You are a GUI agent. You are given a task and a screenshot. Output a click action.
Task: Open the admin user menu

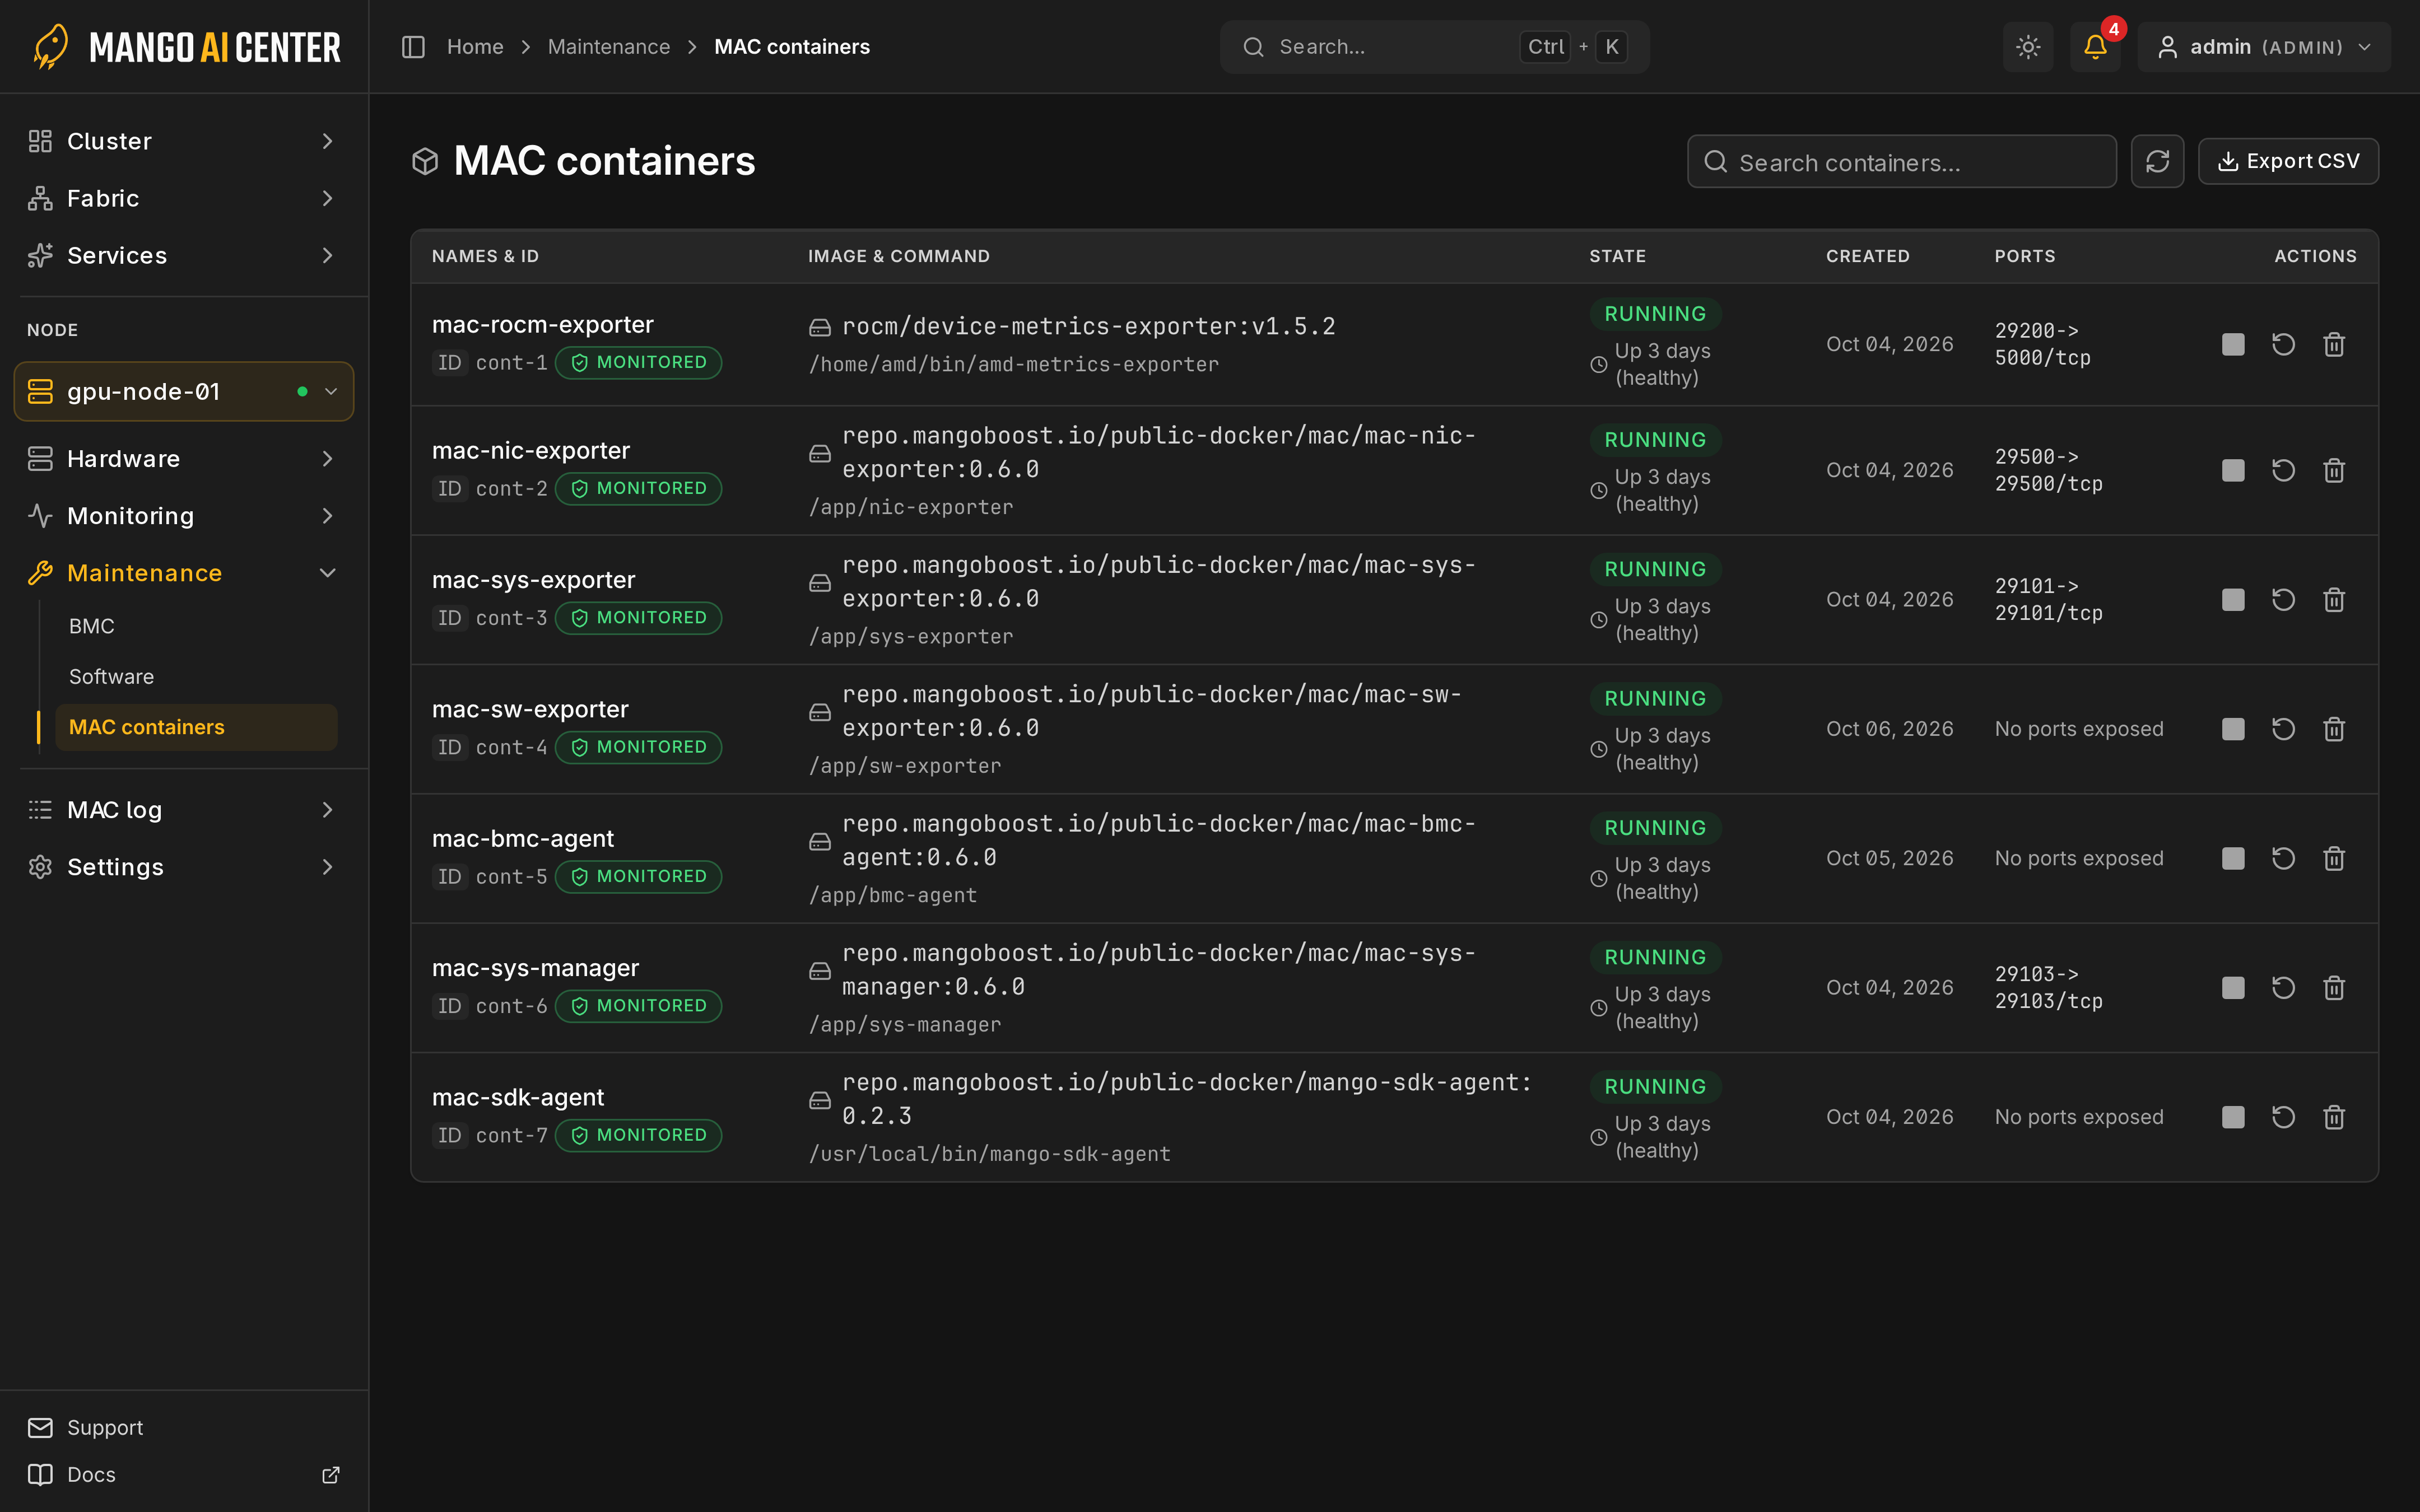click(x=2264, y=47)
